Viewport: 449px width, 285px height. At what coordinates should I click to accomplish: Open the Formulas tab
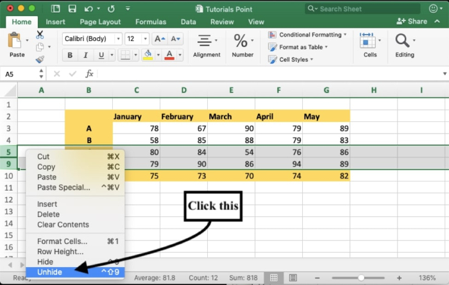click(151, 22)
